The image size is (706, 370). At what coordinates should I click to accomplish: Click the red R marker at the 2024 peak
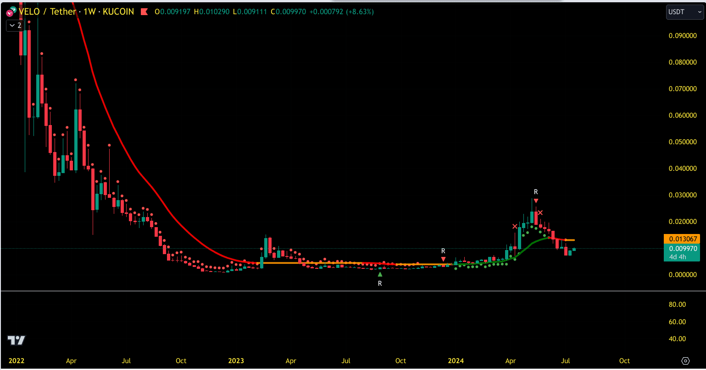coord(536,201)
